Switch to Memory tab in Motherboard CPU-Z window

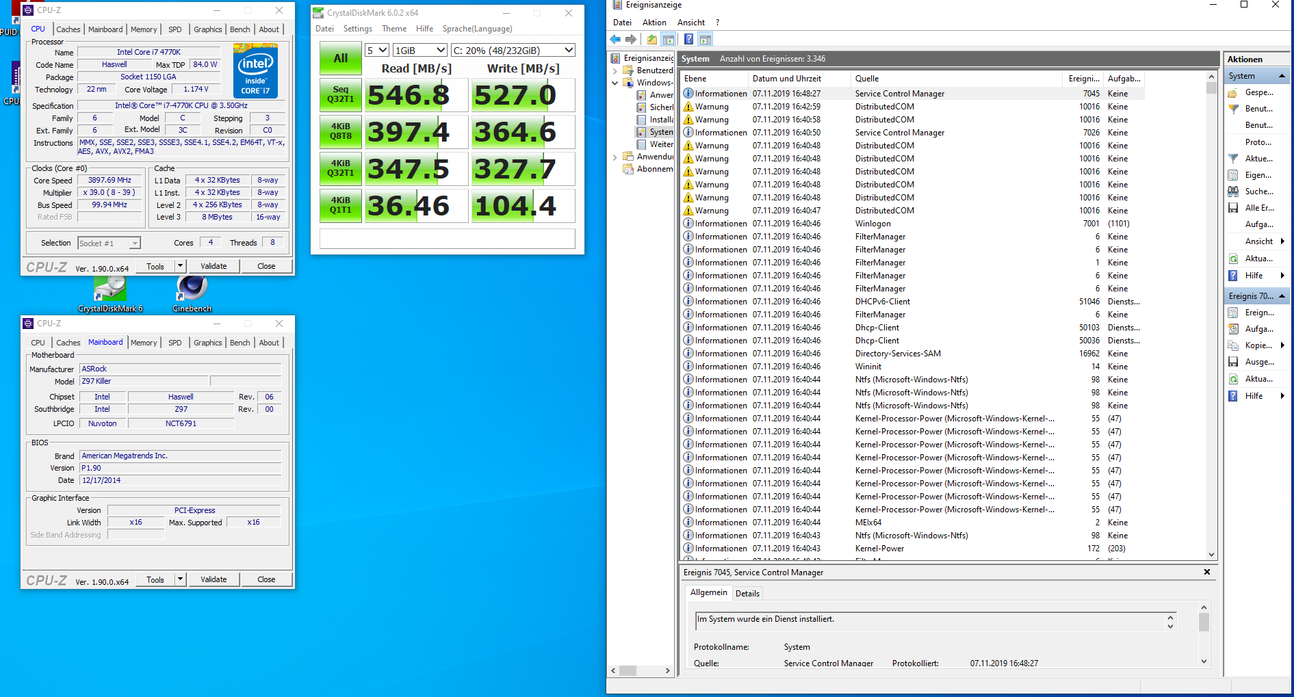pyautogui.click(x=144, y=343)
